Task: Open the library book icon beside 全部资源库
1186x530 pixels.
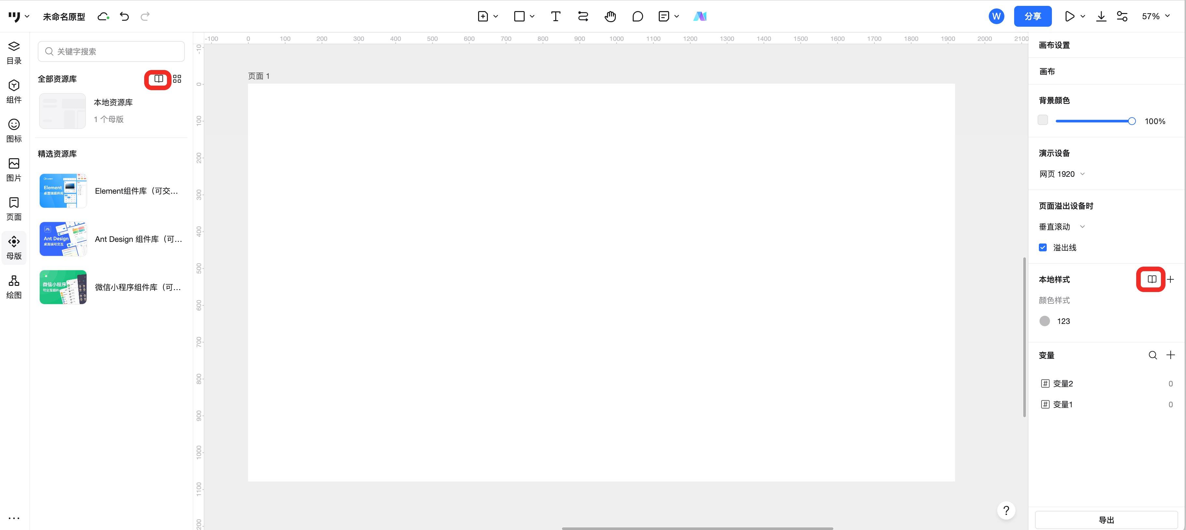Action: (159, 79)
